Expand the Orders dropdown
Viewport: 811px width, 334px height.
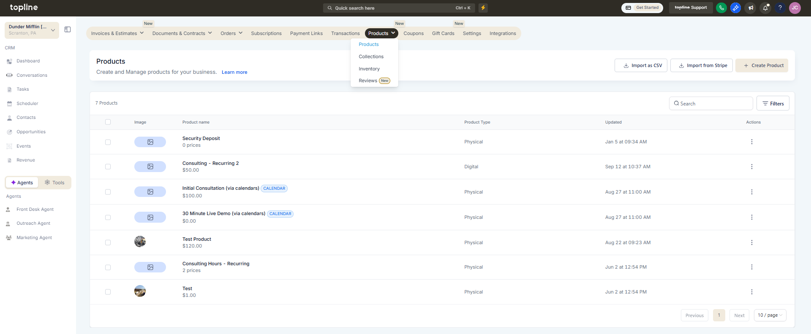coord(231,33)
